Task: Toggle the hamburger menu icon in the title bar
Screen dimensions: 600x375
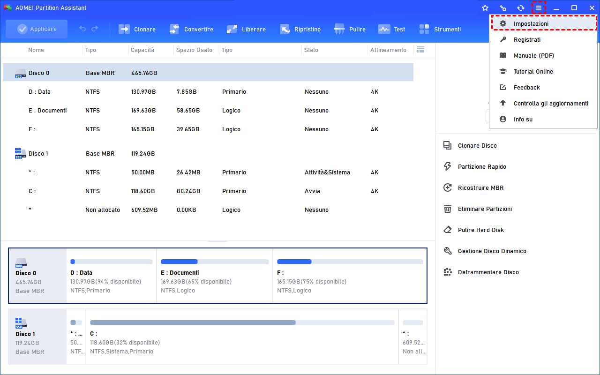Action: click(x=539, y=8)
